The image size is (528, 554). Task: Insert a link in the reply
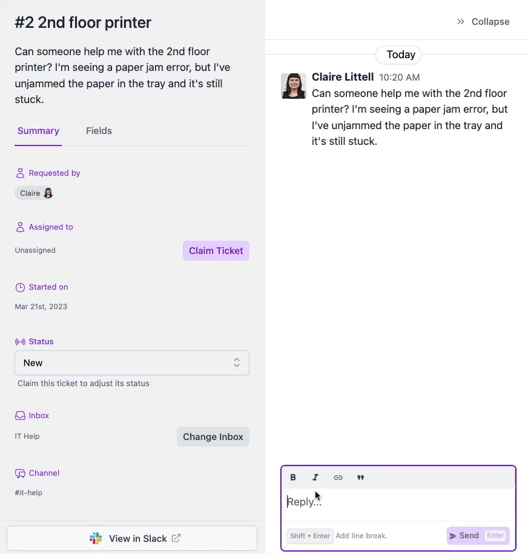tap(338, 478)
